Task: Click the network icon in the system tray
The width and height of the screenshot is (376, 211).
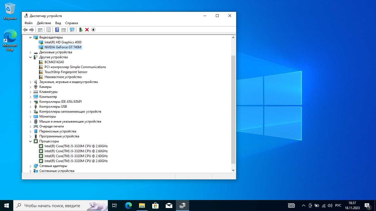Action: click(323, 206)
